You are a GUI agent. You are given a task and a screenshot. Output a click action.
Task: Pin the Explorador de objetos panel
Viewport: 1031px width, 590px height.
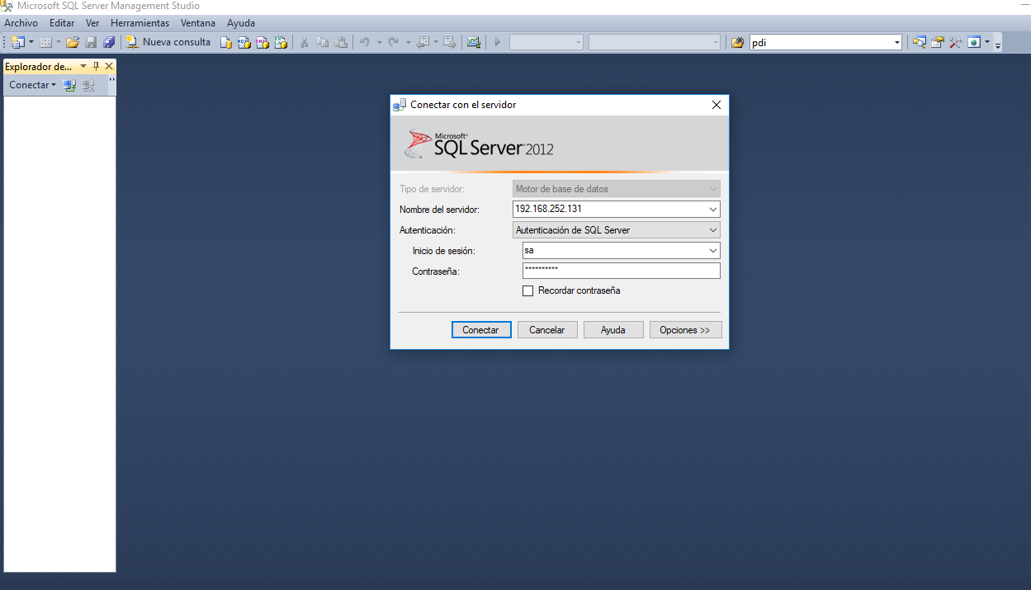pyautogui.click(x=97, y=66)
